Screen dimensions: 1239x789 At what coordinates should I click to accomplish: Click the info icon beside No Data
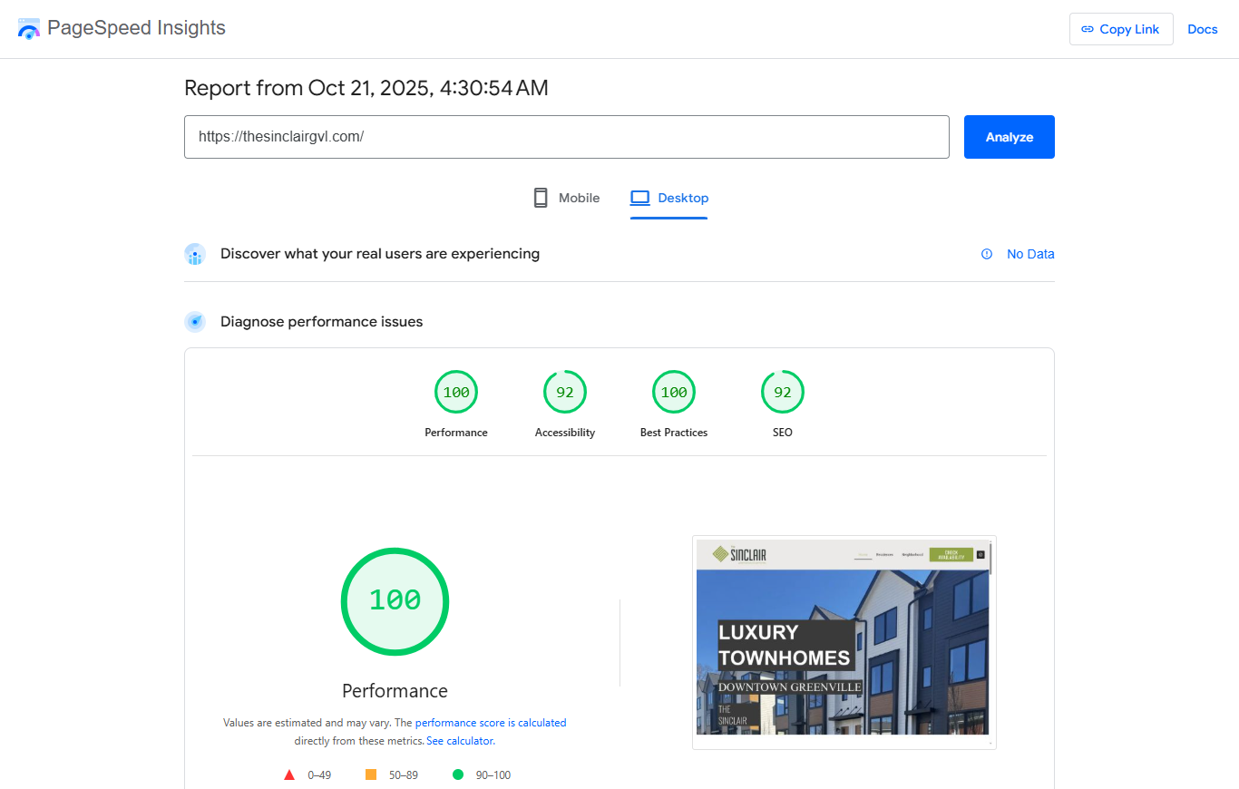click(986, 254)
